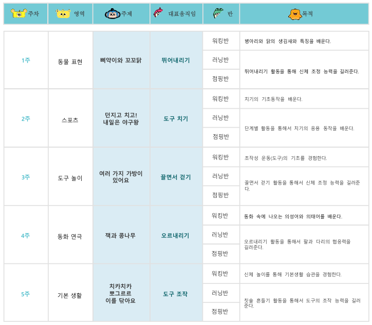Click the orange blob icon beside 목적
This screenshot has height=325, width=372.
294,14
